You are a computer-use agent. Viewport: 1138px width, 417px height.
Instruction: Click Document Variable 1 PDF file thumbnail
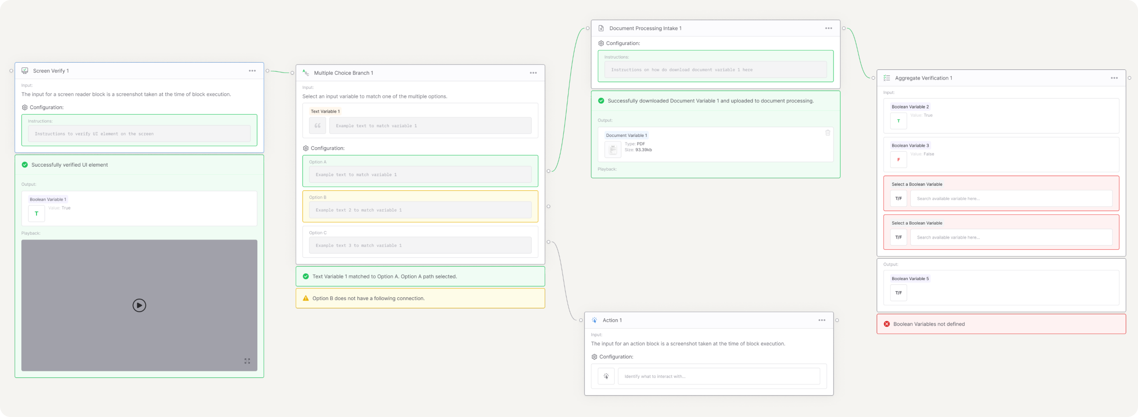(x=613, y=149)
